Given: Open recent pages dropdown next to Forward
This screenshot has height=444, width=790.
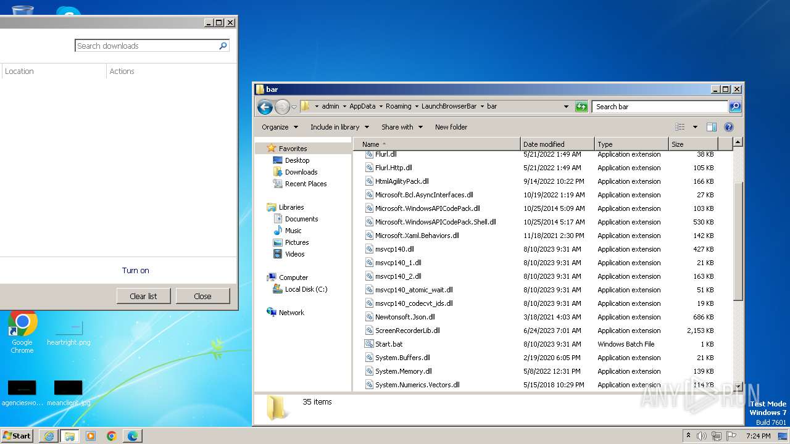Looking at the screenshot, I should click(294, 107).
